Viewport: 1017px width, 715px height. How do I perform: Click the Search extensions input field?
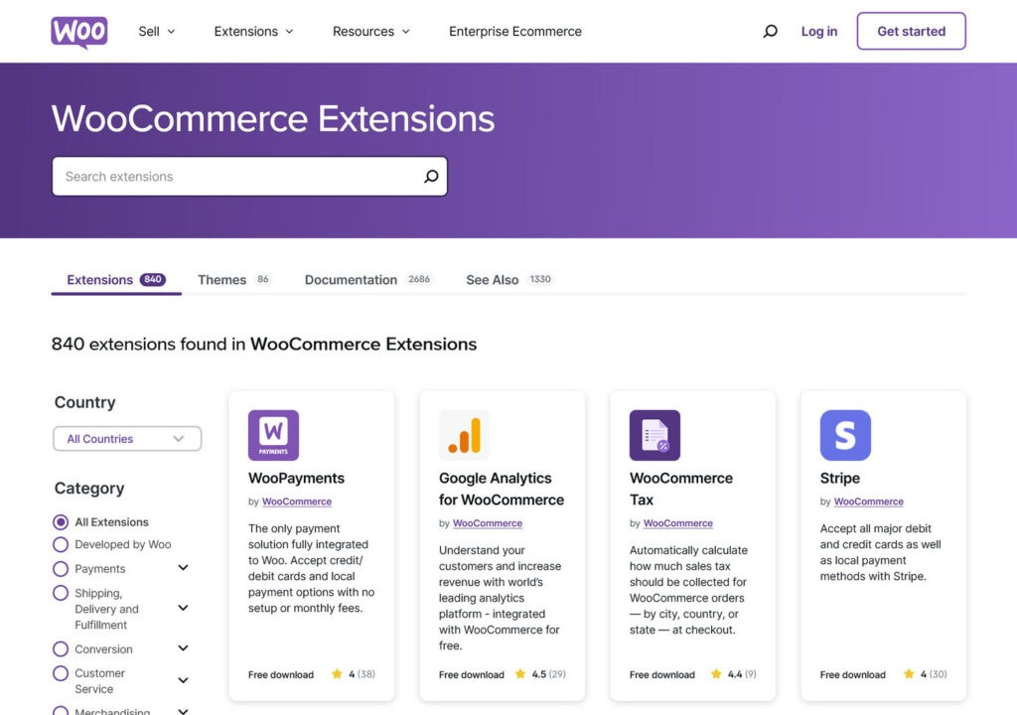228,176
